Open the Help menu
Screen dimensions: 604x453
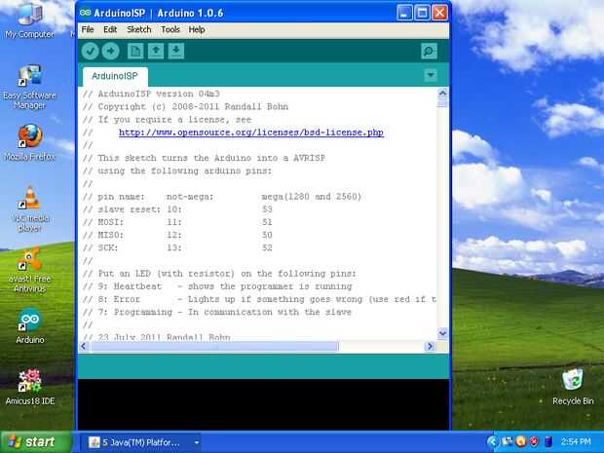(x=197, y=29)
